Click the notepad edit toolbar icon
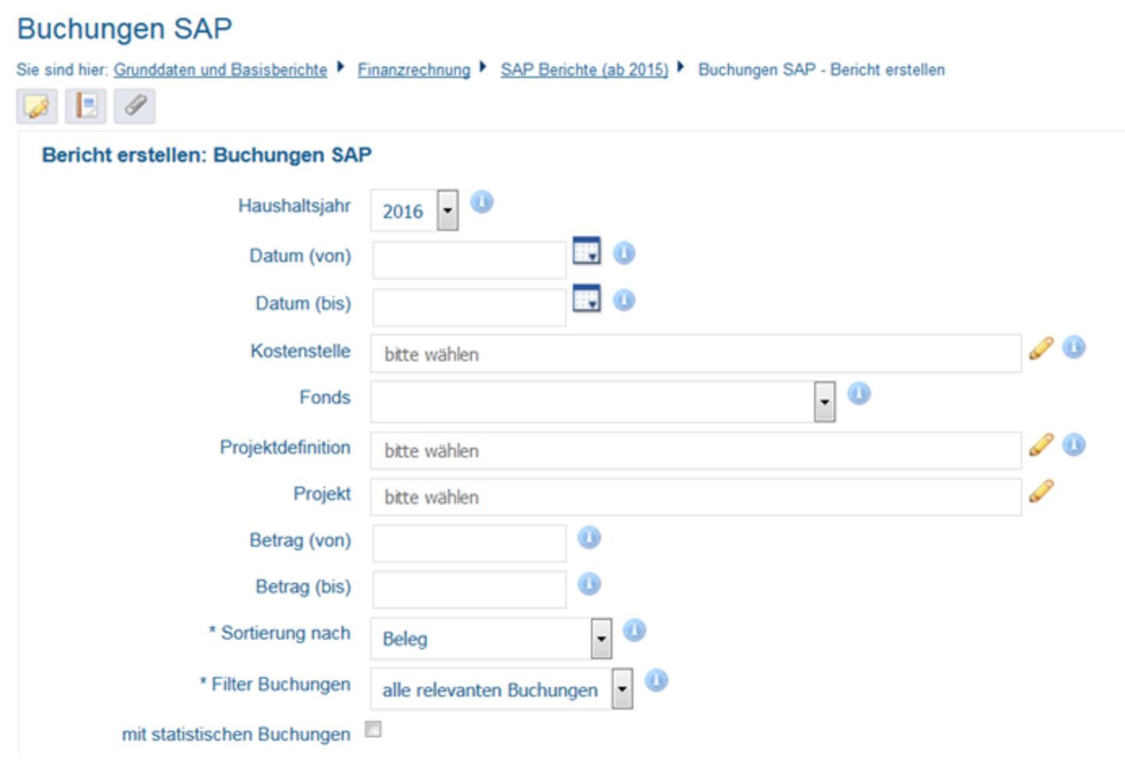1125x765 pixels. 37,106
